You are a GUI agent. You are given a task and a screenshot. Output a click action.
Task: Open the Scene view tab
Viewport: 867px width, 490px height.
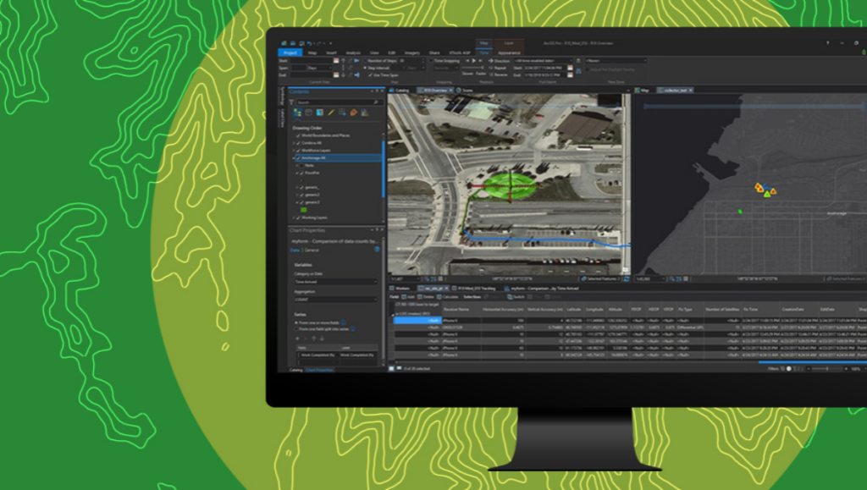click(465, 90)
